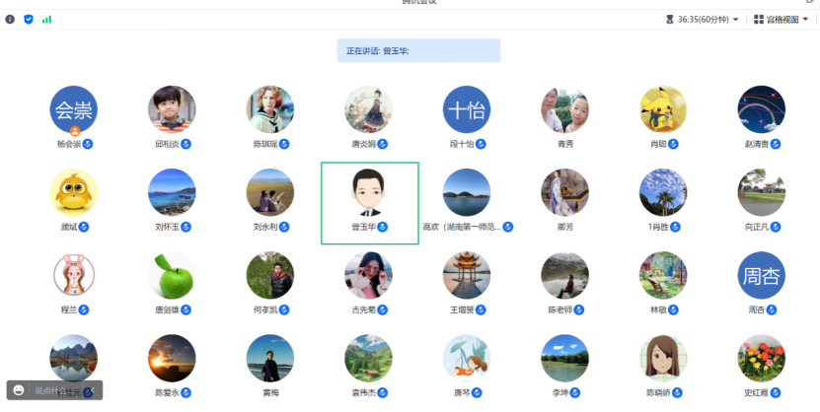Check the green network signal icon
The image size is (820, 412).
coord(46,19)
